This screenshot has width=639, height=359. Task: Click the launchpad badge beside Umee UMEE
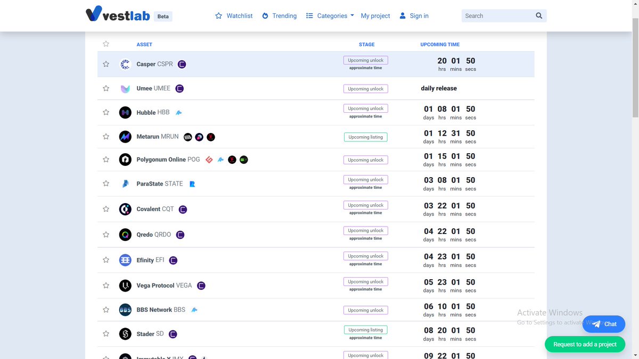click(x=179, y=89)
